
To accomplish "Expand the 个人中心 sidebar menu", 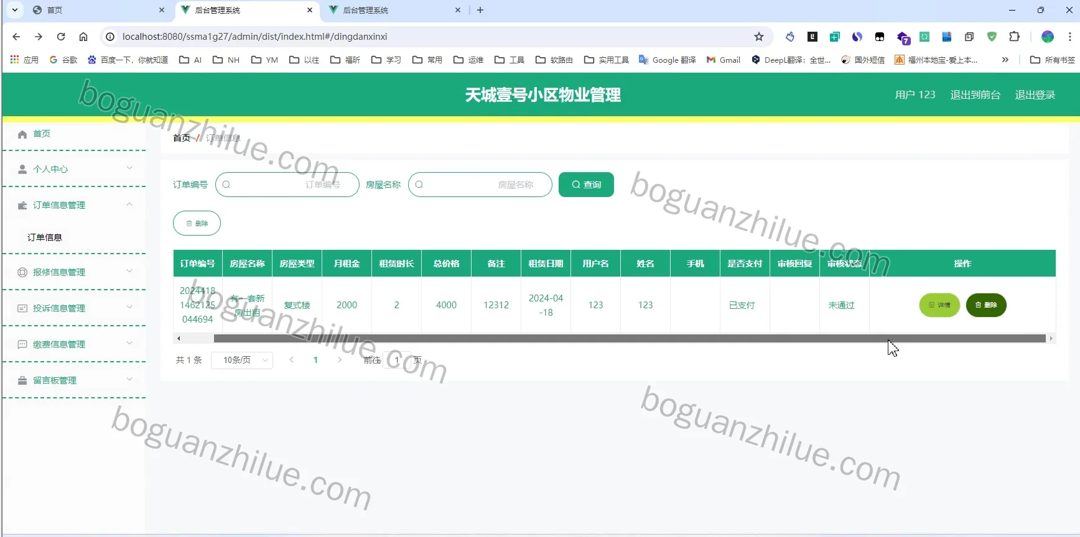I will 74,169.
